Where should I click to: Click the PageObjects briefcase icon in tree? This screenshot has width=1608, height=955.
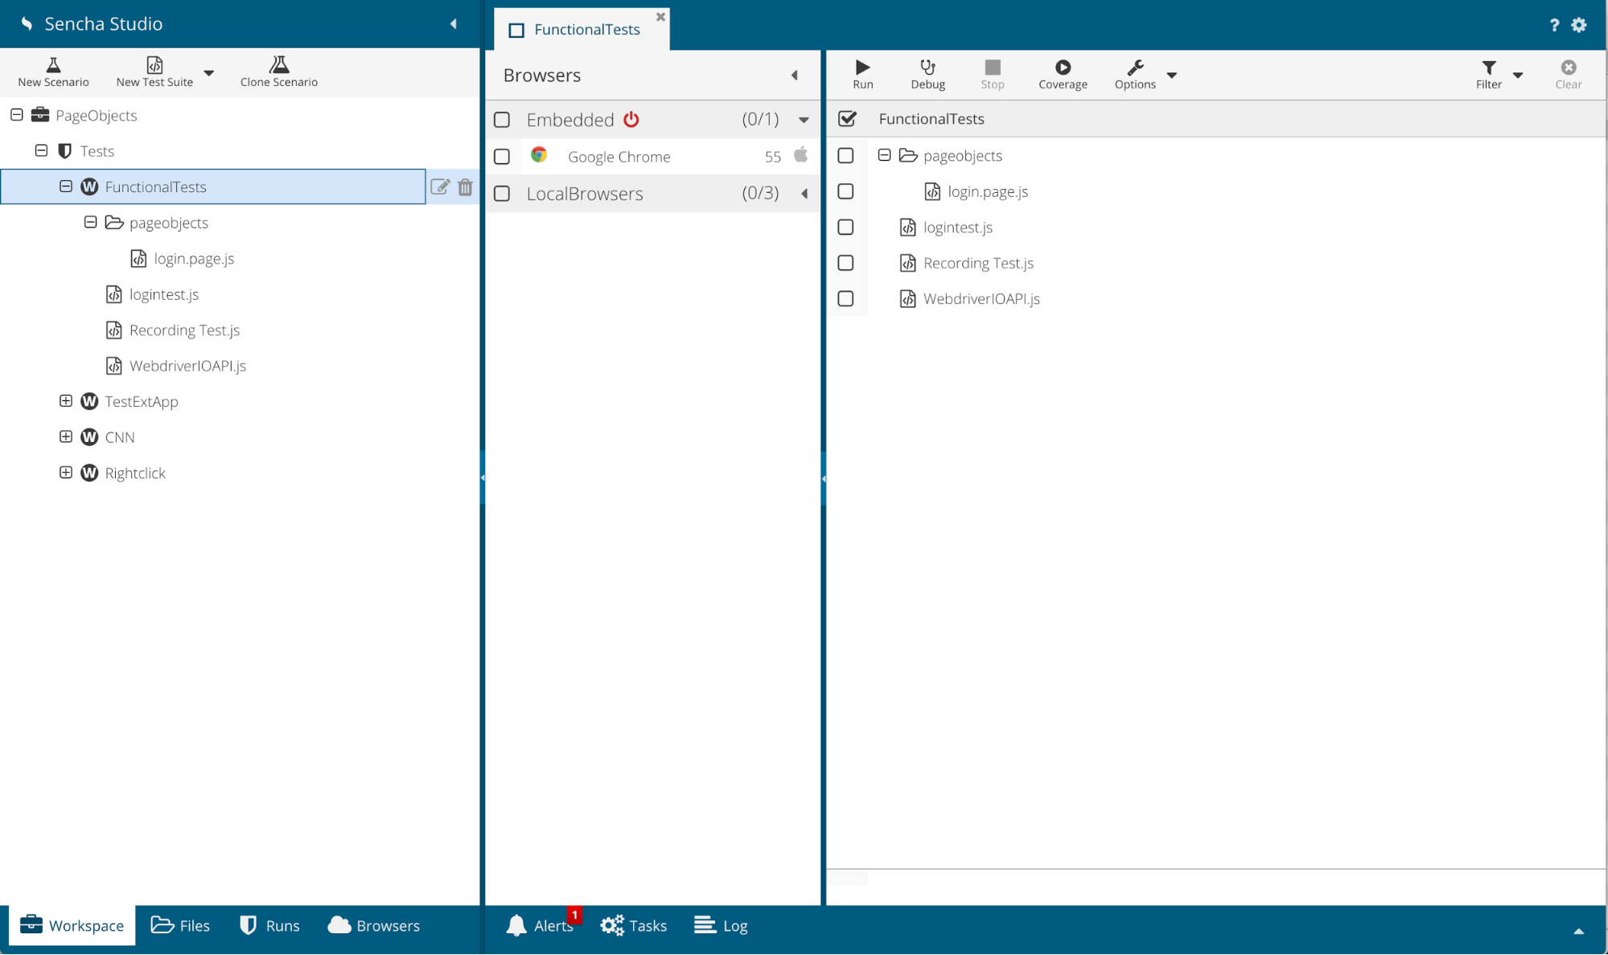pos(40,114)
